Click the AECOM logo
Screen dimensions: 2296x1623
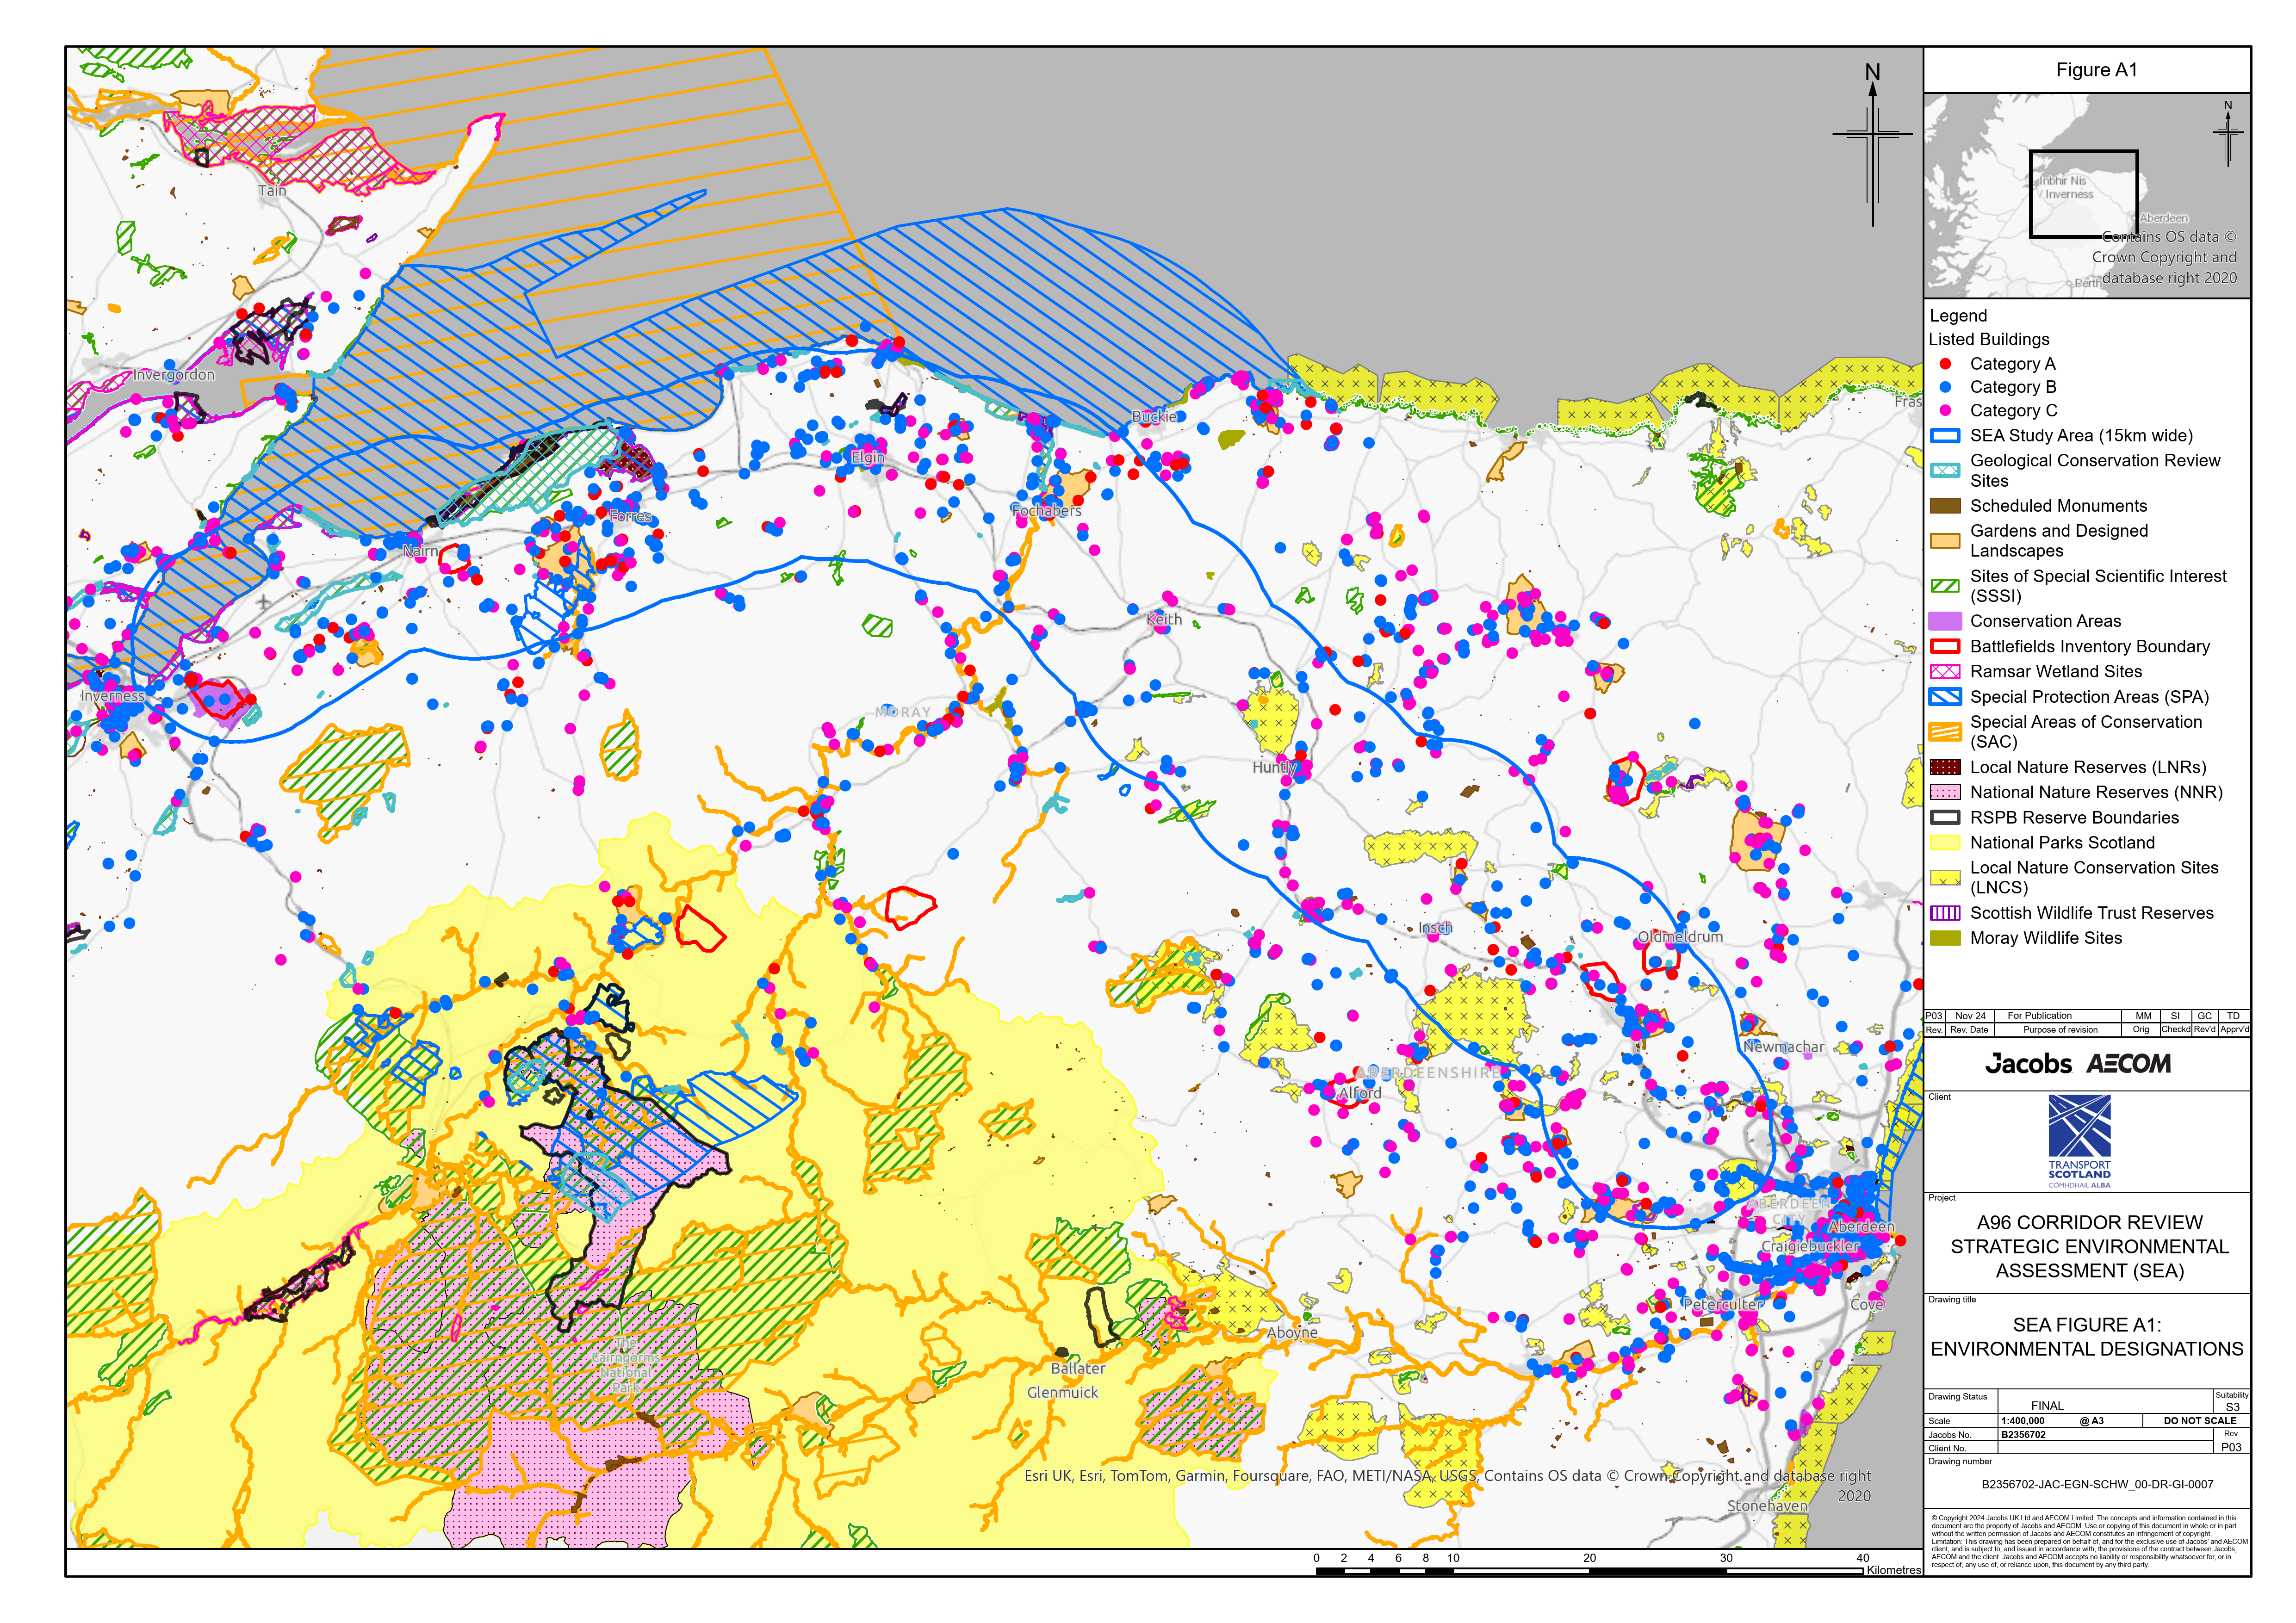coord(2128,1064)
